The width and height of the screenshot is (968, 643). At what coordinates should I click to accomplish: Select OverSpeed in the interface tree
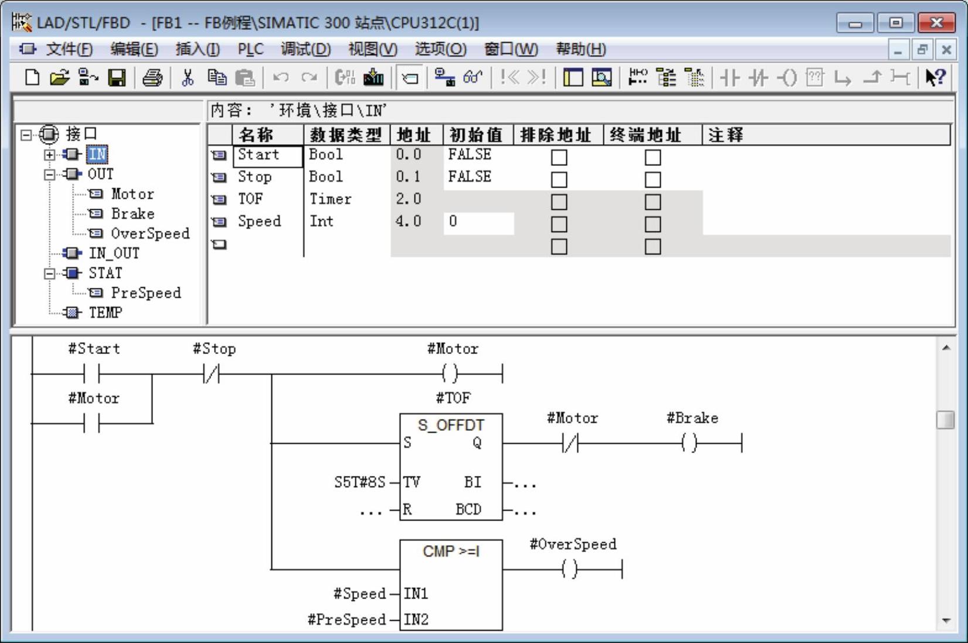(151, 234)
